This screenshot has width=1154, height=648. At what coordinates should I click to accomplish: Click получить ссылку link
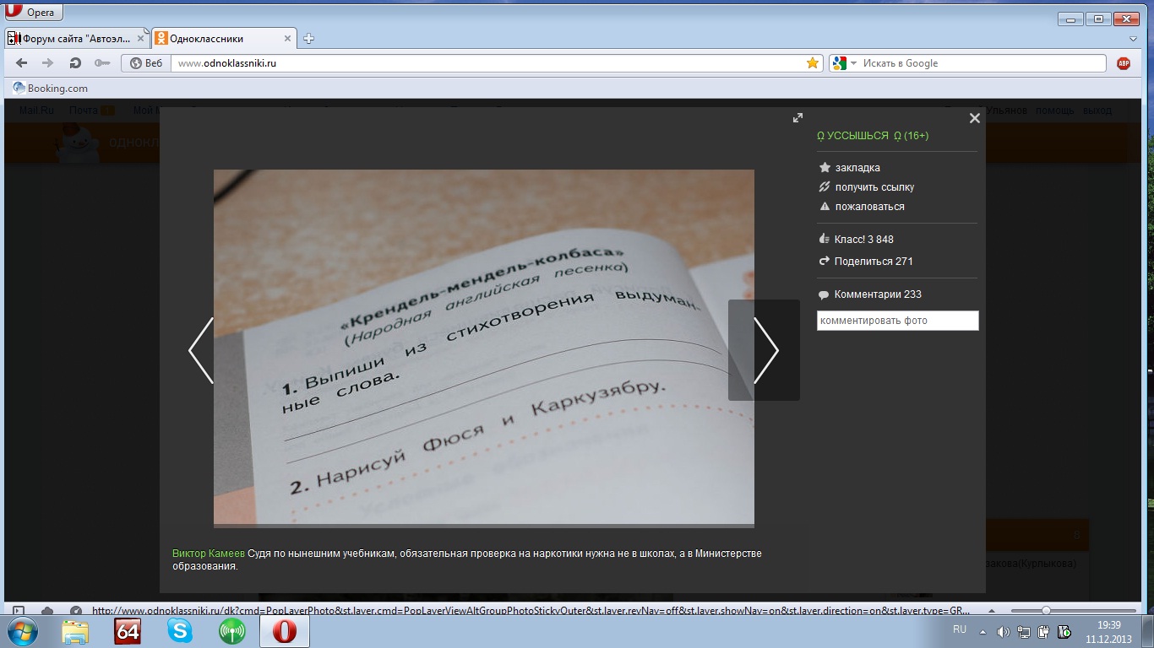[867, 187]
